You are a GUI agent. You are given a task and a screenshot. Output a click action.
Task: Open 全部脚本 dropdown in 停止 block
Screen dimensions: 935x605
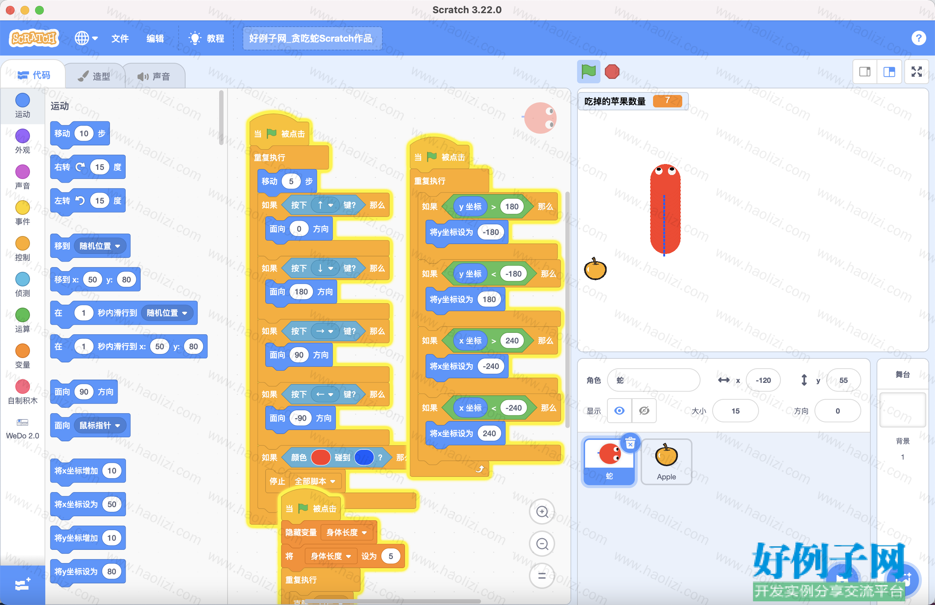315,481
